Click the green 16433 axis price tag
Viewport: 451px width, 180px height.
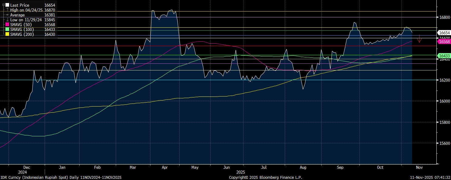[444, 56]
